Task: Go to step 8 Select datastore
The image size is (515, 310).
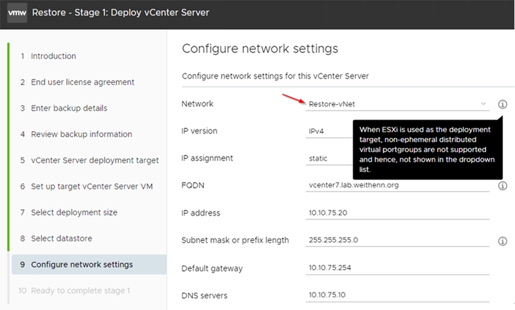Action: pos(56,238)
